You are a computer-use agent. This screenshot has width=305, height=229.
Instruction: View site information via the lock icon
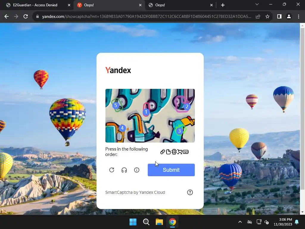(38, 17)
